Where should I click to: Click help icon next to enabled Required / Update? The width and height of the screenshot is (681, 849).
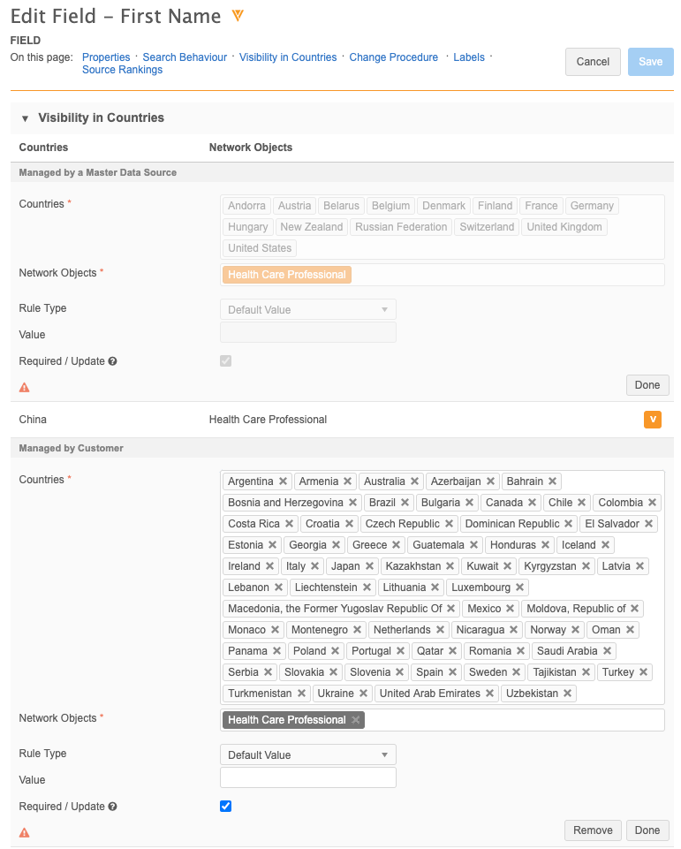point(113,807)
